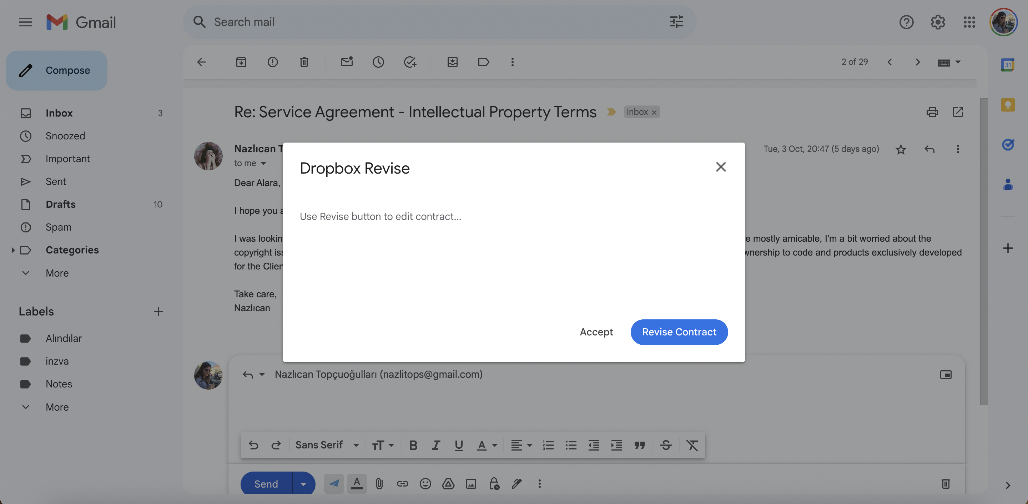
Task: Click the Archive icon in email toolbar
Action: (241, 62)
